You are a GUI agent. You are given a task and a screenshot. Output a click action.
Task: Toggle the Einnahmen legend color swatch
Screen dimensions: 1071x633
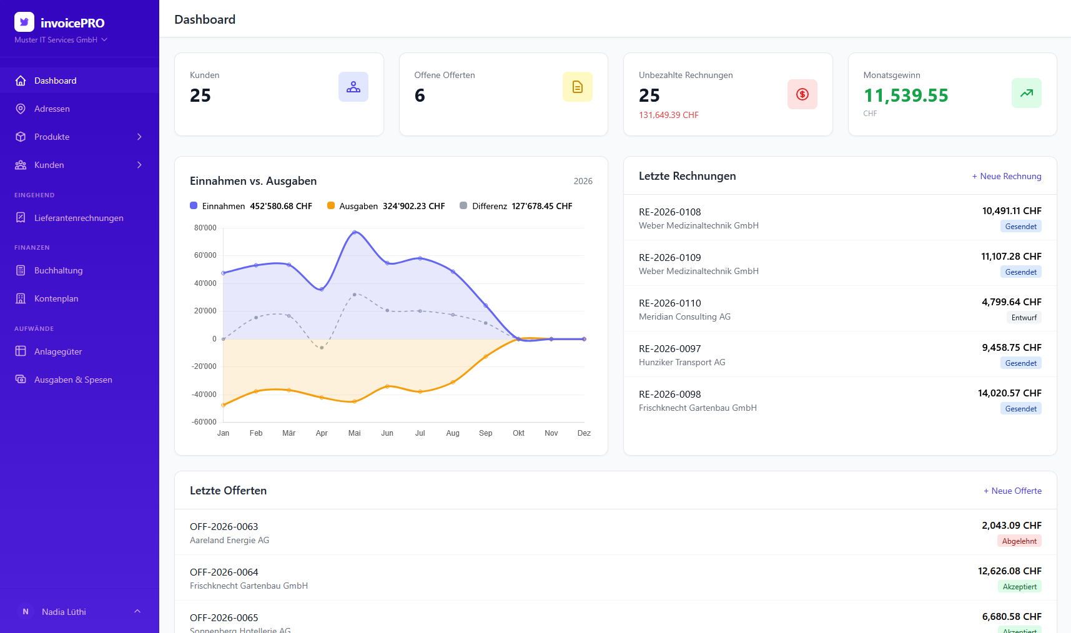tap(194, 205)
